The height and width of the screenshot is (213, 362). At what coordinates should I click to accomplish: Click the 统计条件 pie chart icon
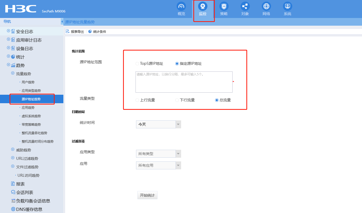(90, 31)
